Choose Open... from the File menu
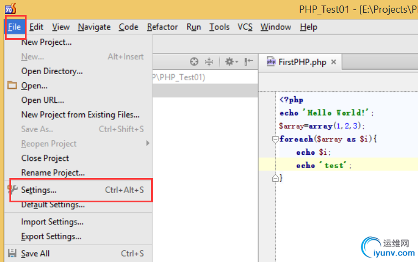 tap(79, 86)
